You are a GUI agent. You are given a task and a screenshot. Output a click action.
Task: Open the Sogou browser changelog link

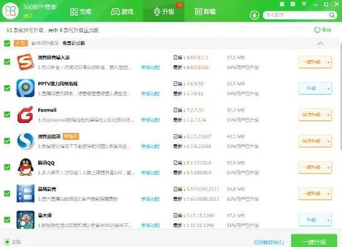point(150,146)
